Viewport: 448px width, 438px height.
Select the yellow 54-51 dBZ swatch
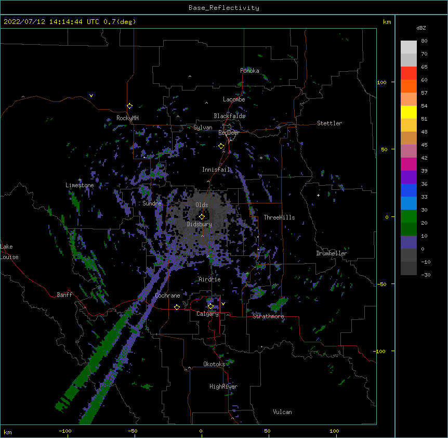[x=409, y=112]
